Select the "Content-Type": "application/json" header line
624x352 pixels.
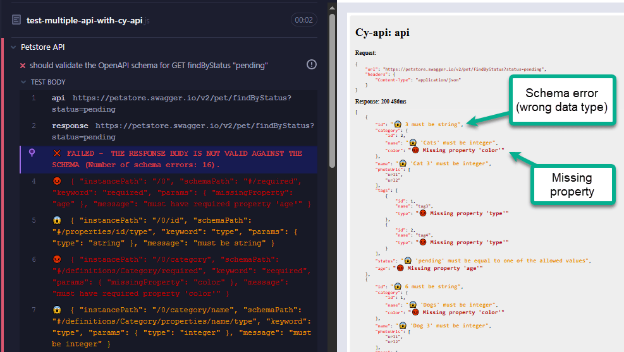pos(418,80)
